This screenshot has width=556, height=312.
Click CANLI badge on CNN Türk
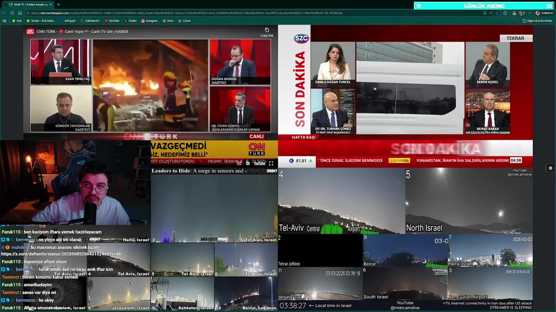(x=257, y=136)
